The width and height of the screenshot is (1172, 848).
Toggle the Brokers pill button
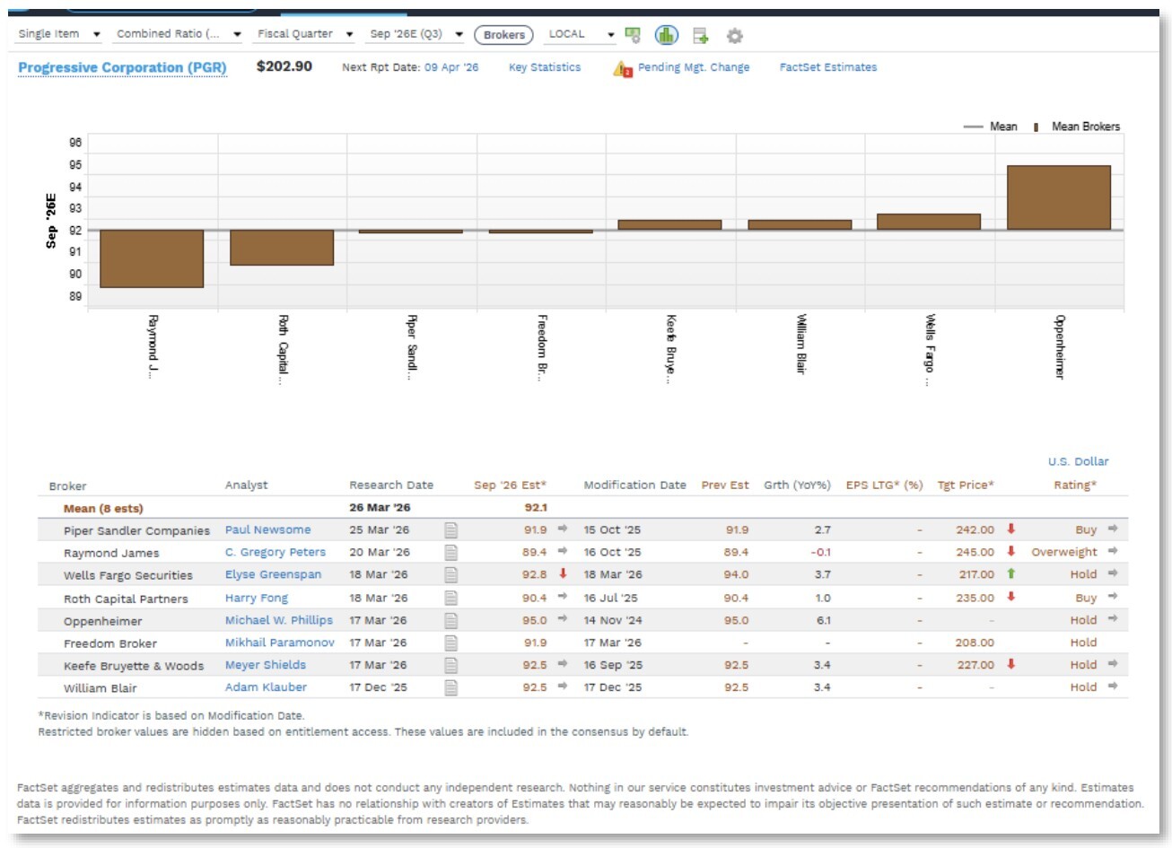click(503, 35)
